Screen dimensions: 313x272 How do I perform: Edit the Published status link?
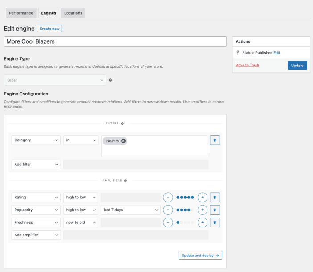[x=276, y=53]
